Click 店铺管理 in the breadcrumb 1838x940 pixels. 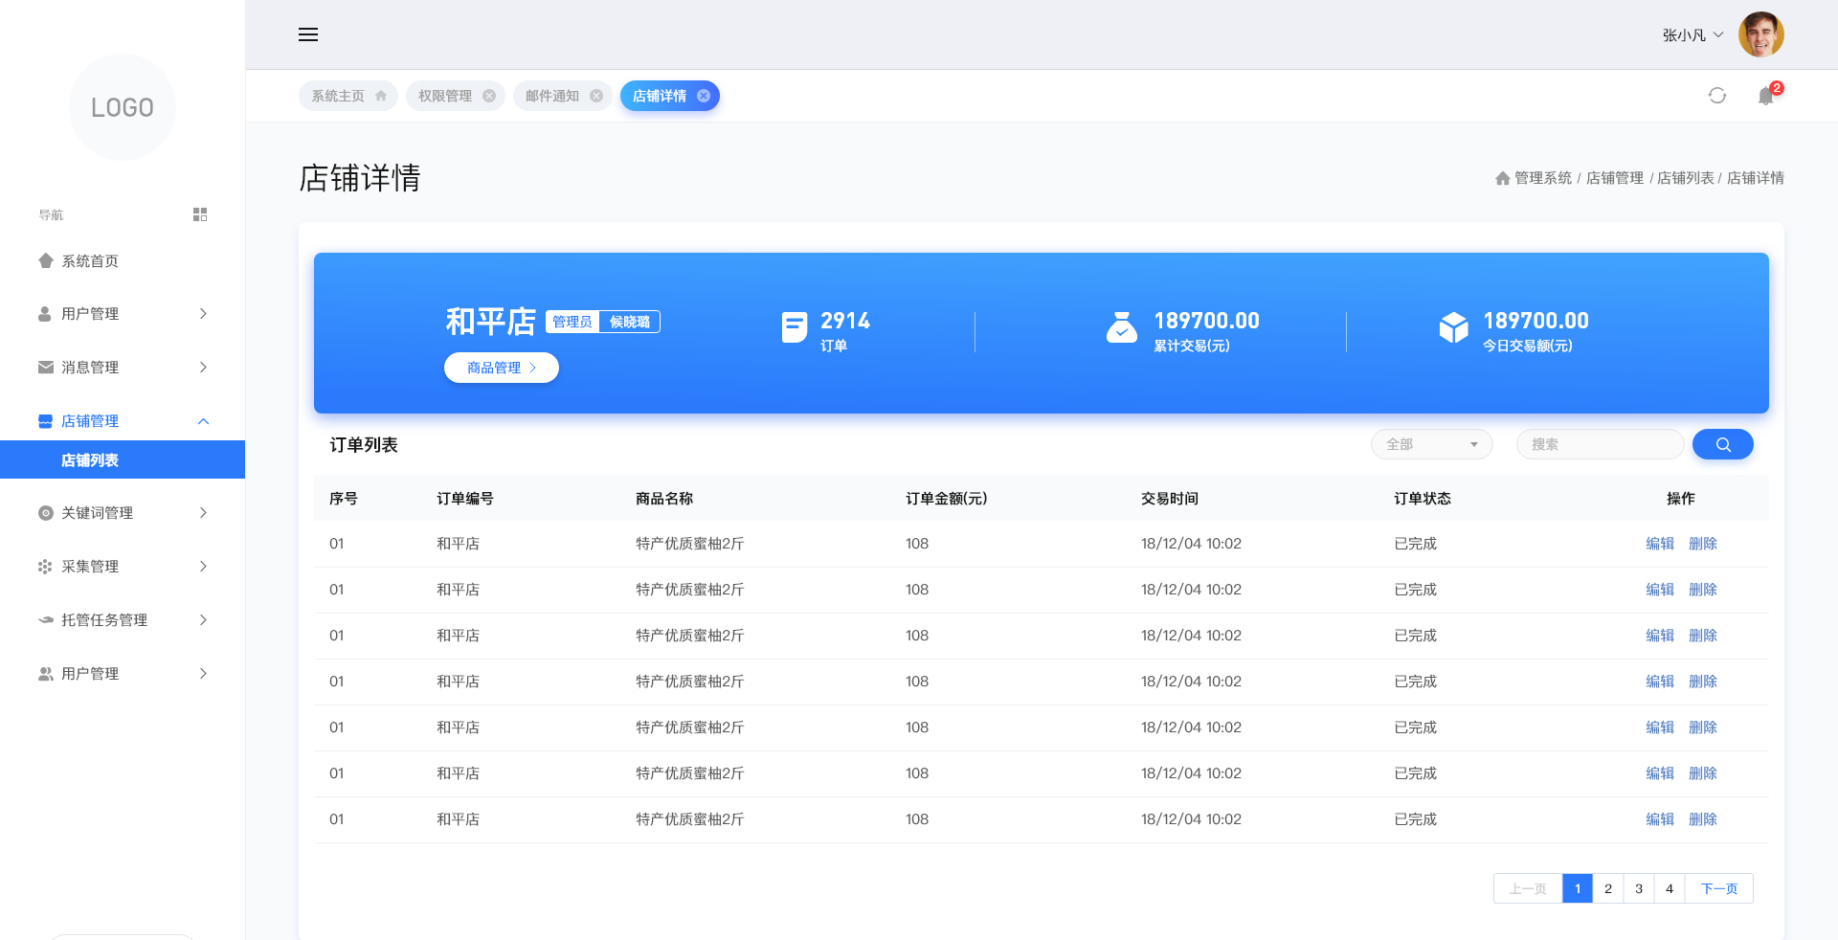point(1615,178)
